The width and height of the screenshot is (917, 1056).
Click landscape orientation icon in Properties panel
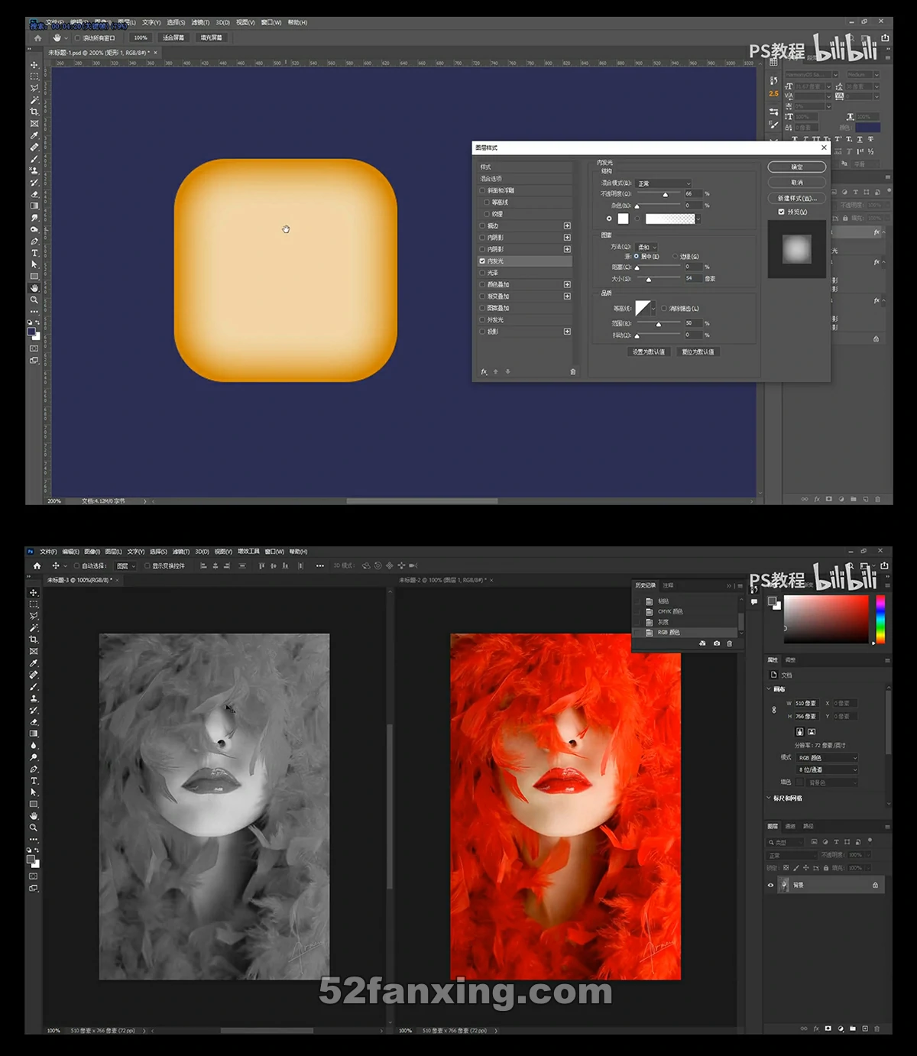812,731
